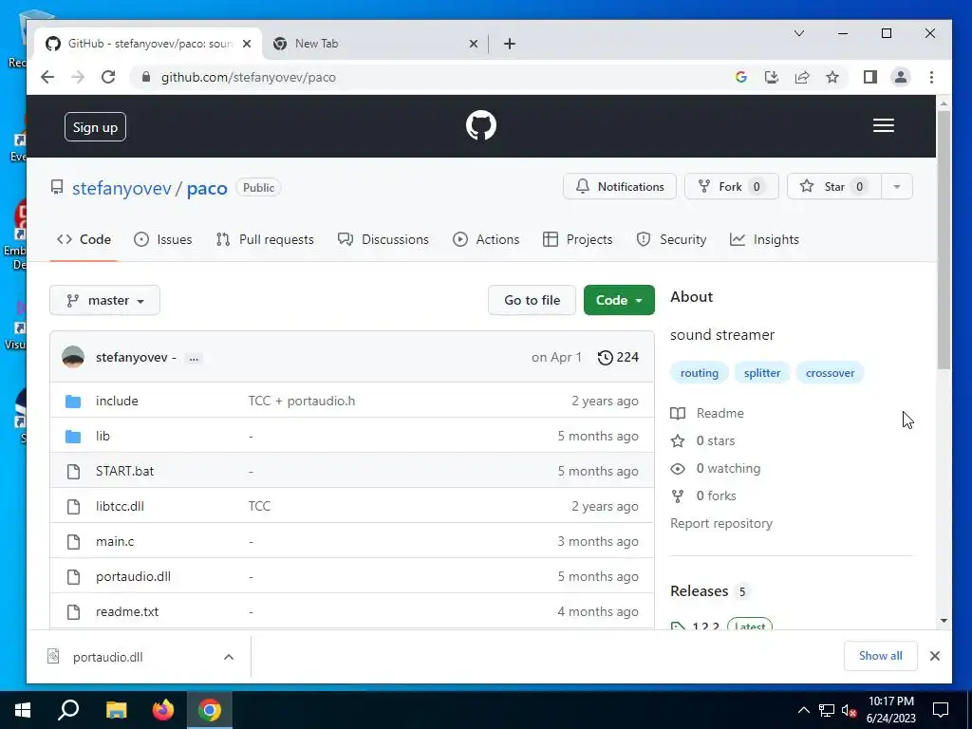The width and height of the screenshot is (972, 729).
Task: Open the Releases 5 heading link
Action: pos(710,591)
